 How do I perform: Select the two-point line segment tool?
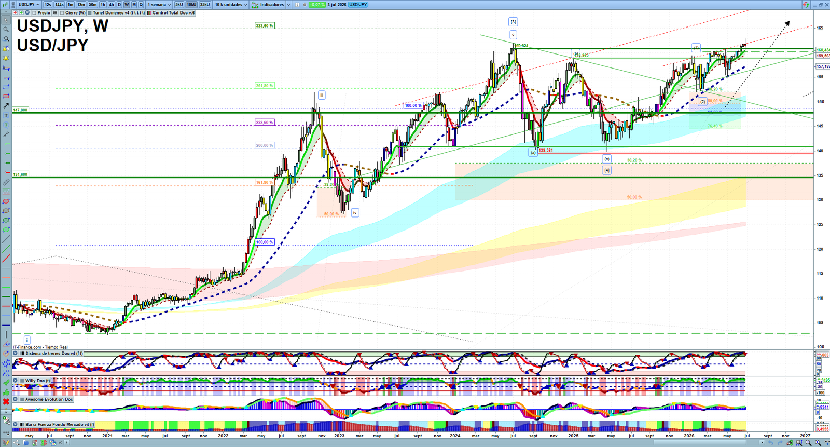6,134
